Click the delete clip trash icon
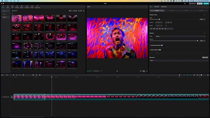The width and height of the screenshot is (210, 118). pos(23,75)
